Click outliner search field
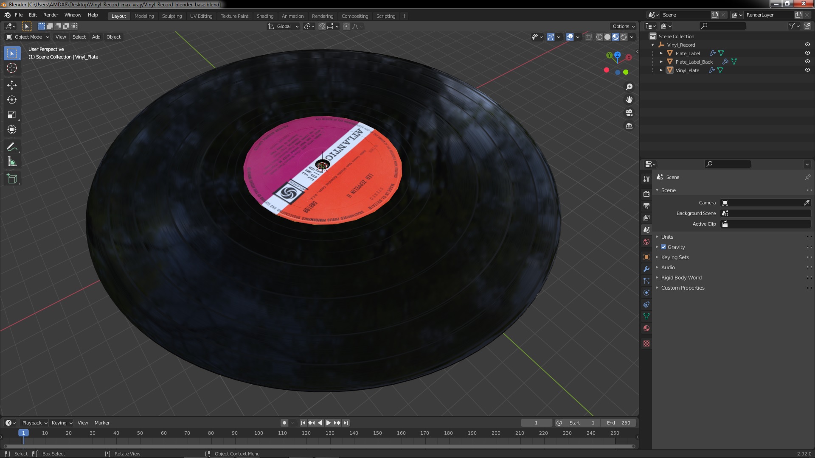This screenshot has width=815, height=458. pos(722,26)
